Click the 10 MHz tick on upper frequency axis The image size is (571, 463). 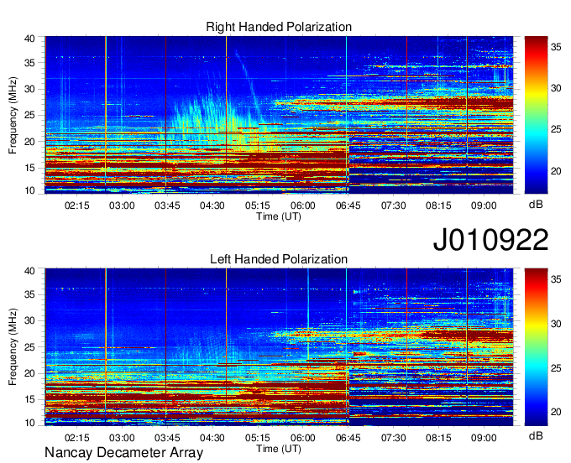click(x=29, y=190)
